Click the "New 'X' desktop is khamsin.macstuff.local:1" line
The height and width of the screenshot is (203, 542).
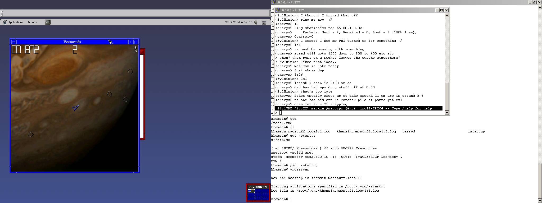coord(317,178)
